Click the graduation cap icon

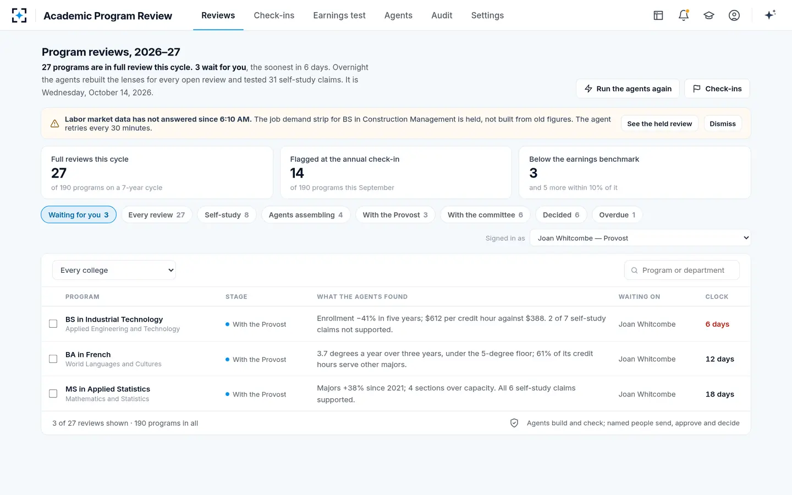709,15
